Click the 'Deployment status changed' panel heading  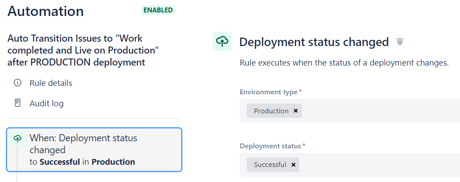(x=314, y=42)
